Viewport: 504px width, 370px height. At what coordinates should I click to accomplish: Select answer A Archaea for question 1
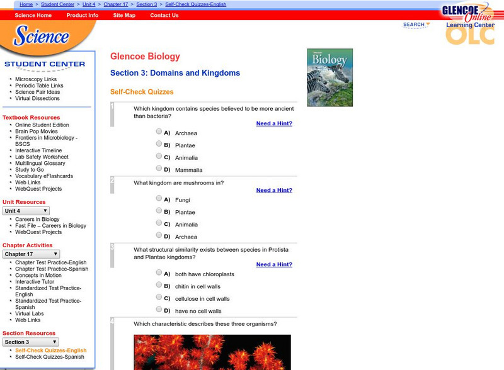point(159,131)
